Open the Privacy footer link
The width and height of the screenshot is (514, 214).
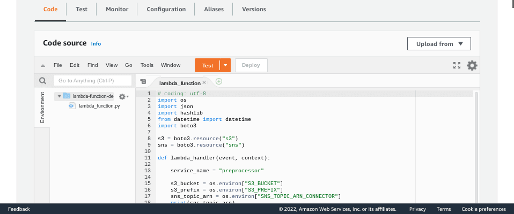coord(417,209)
